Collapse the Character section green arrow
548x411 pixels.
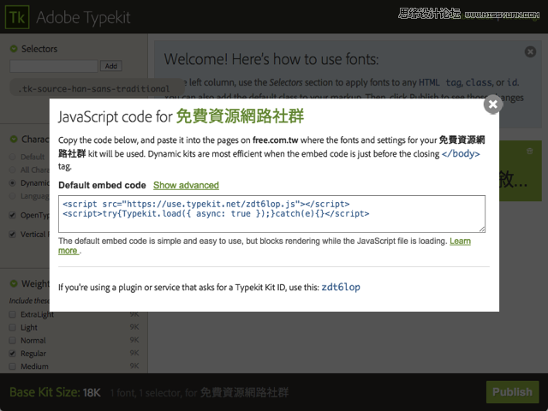tap(14, 139)
